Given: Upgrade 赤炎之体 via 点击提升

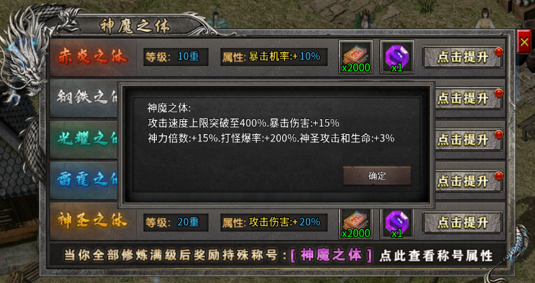Looking at the screenshot, I should coord(463,57).
